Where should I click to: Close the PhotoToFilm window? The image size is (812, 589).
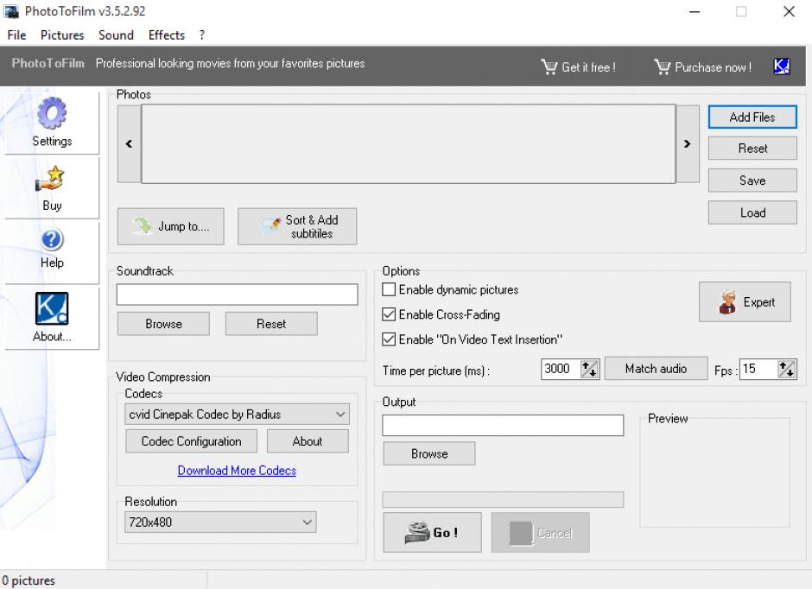click(789, 11)
